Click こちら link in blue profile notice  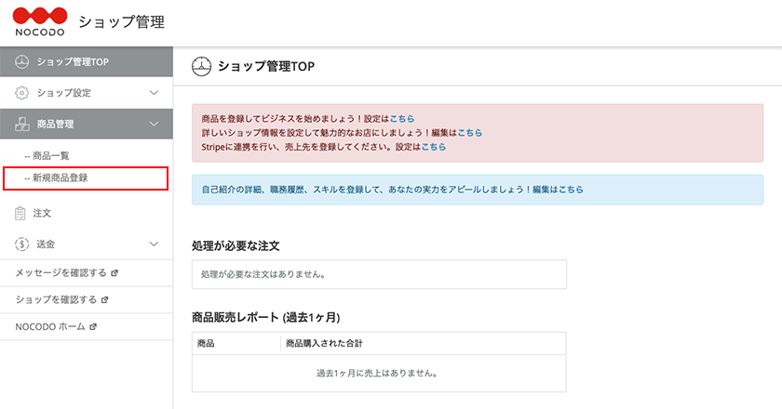[571, 190]
